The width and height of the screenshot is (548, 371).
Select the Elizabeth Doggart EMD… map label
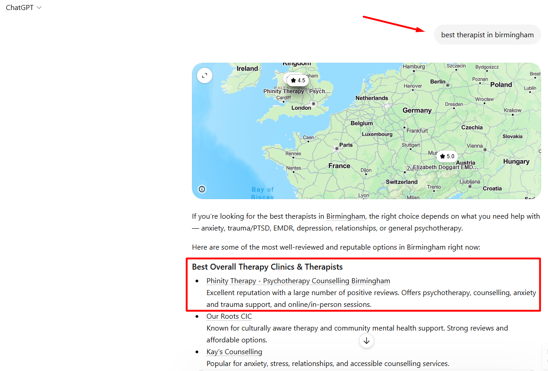(446, 167)
